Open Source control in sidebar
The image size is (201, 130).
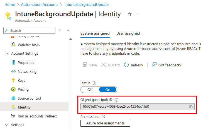click(29, 98)
